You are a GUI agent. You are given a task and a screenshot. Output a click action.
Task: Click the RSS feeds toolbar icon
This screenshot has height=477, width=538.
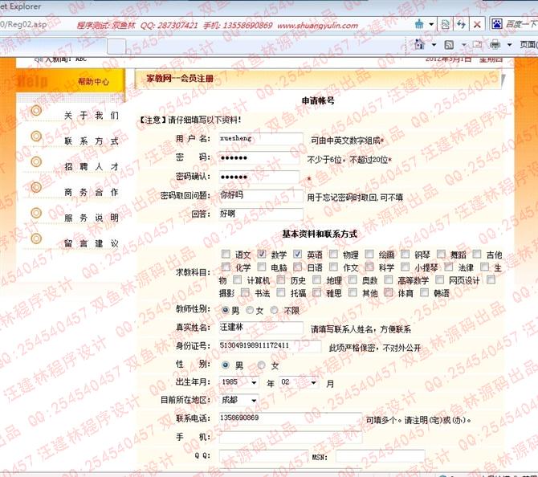pyautogui.click(x=449, y=45)
